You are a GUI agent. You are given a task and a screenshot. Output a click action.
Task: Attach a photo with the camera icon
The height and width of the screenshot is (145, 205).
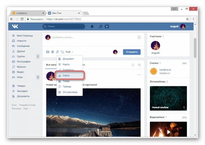(x=48, y=52)
